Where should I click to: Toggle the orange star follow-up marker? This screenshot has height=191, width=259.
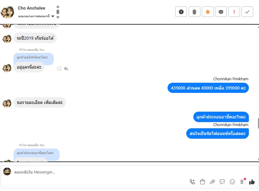tap(208, 12)
